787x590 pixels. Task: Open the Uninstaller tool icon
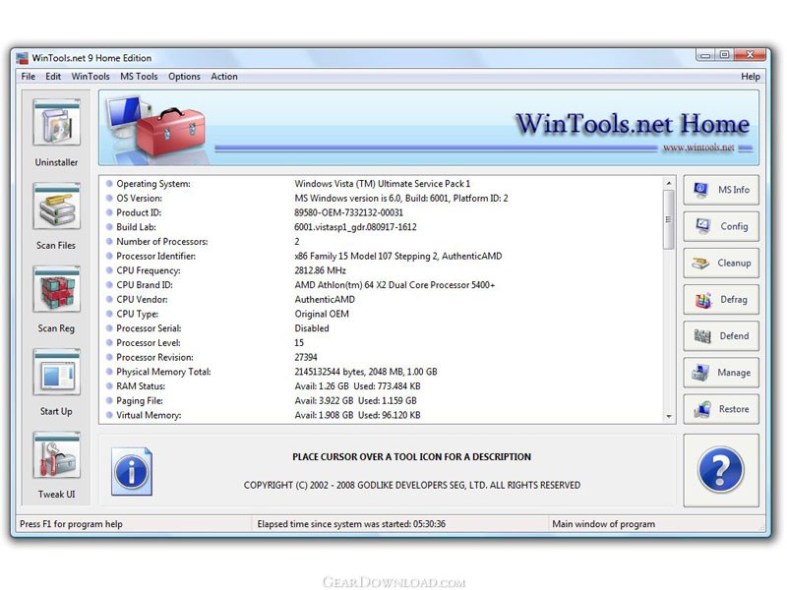(57, 122)
